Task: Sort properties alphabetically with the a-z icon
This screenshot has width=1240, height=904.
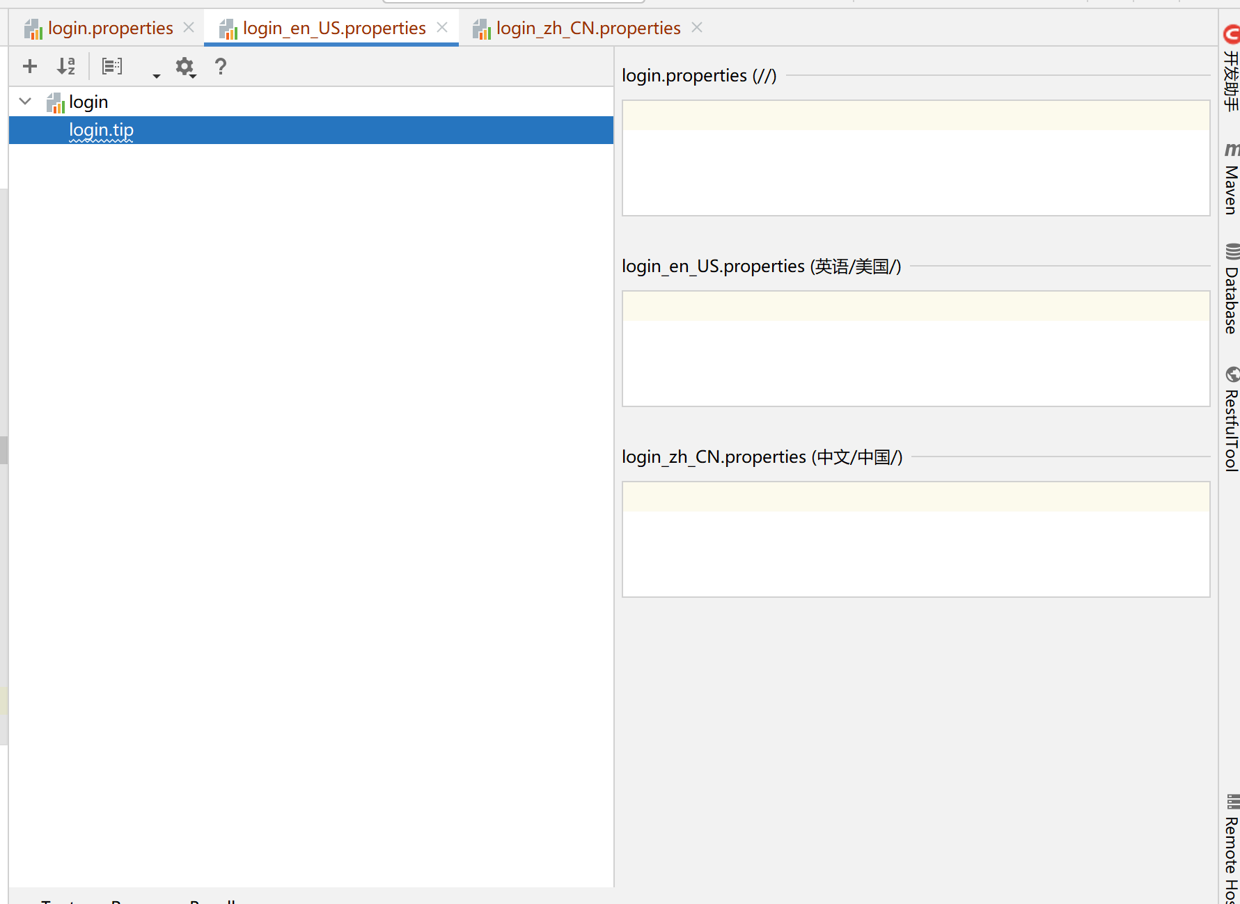Action: [66, 66]
